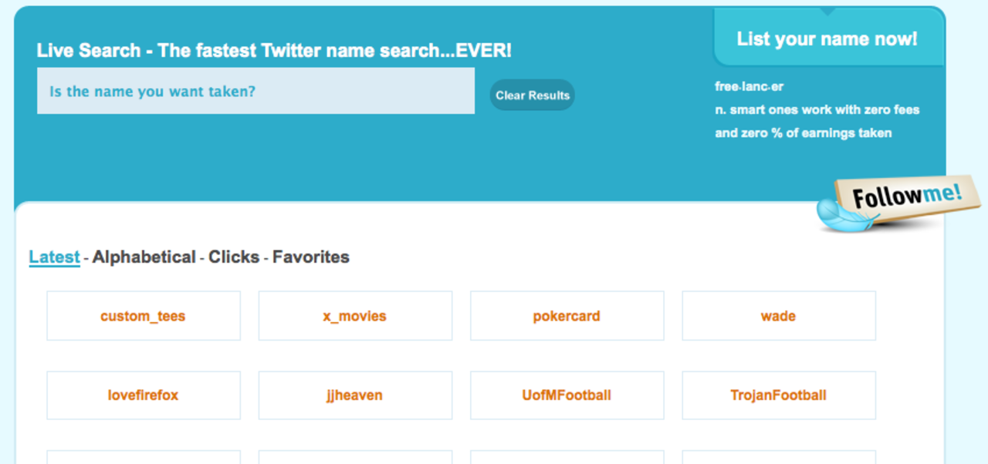Viewport: 988px width, 464px height.
Task: Click the jjheaven name box
Action: (354, 395)
